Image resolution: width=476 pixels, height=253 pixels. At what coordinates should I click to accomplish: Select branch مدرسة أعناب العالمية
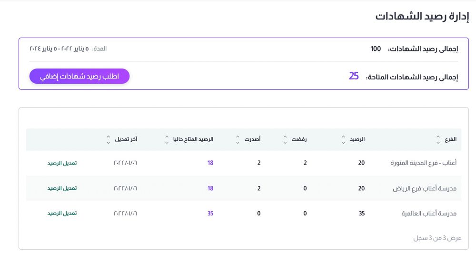(429, 214)
